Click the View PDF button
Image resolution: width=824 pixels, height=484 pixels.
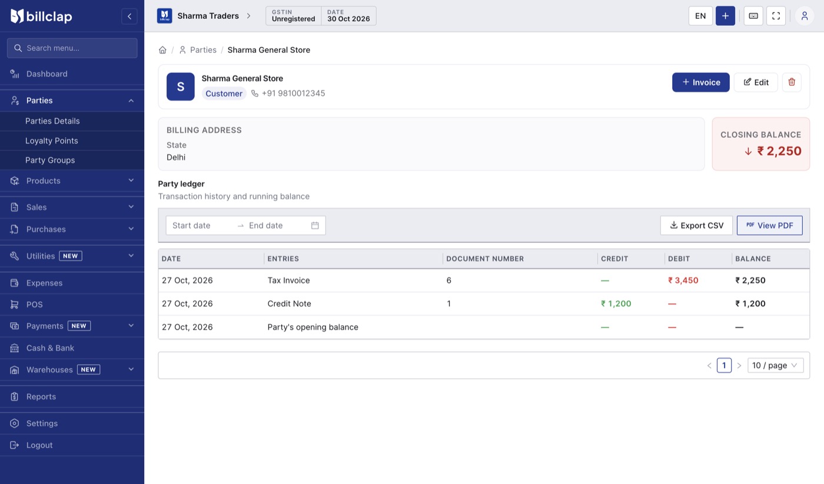tap(770, 225)
